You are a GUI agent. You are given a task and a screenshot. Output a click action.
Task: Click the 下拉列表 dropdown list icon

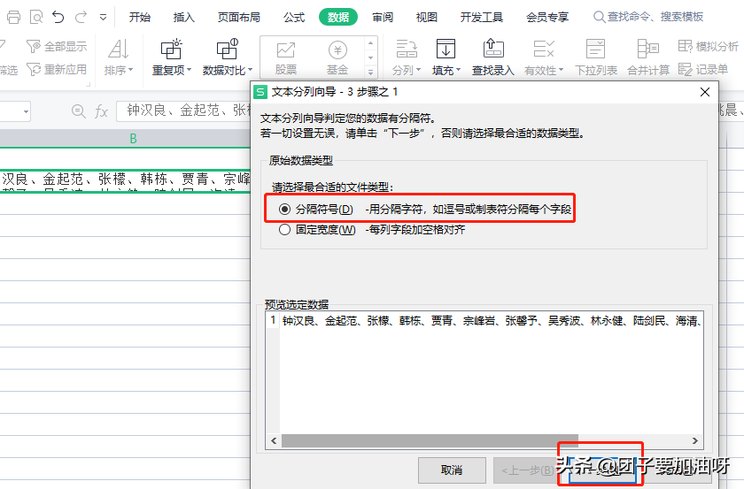click(x=595, y=57)
